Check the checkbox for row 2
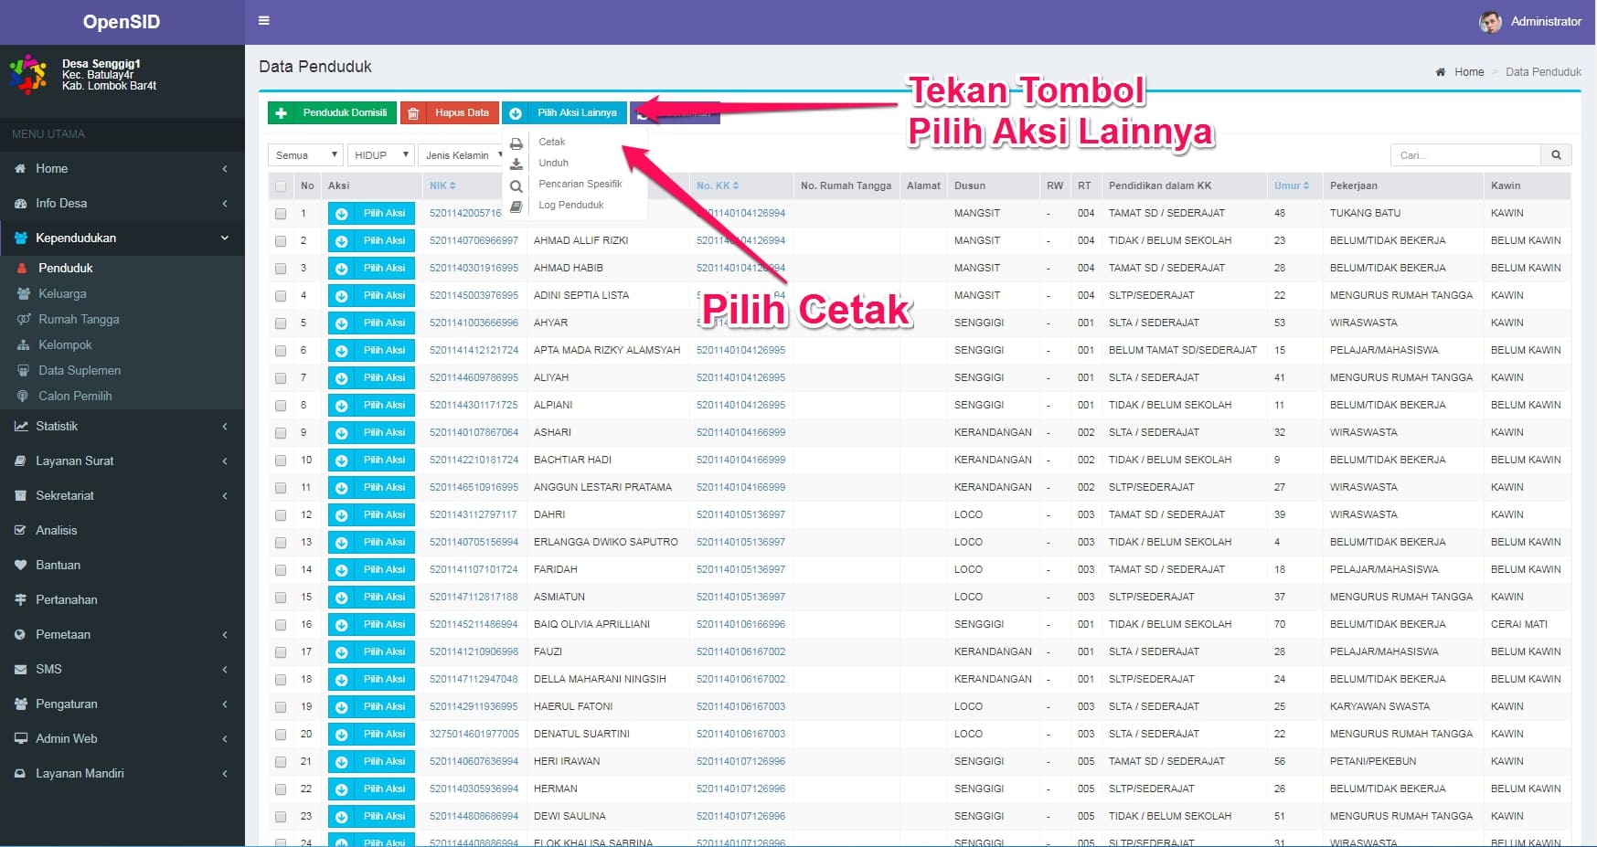 281,241
